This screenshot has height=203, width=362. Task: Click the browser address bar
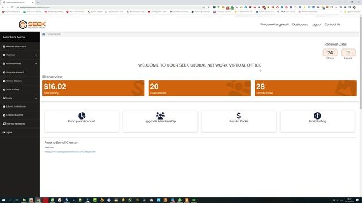[x=111, y=7]
